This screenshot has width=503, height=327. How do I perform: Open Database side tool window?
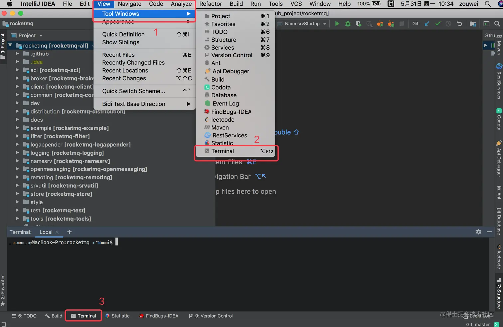[499, 222]
